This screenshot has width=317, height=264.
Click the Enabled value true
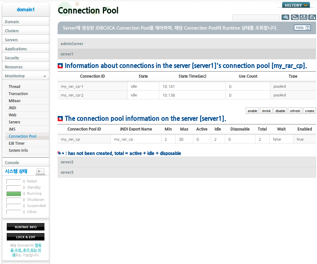tap(300, 139)
